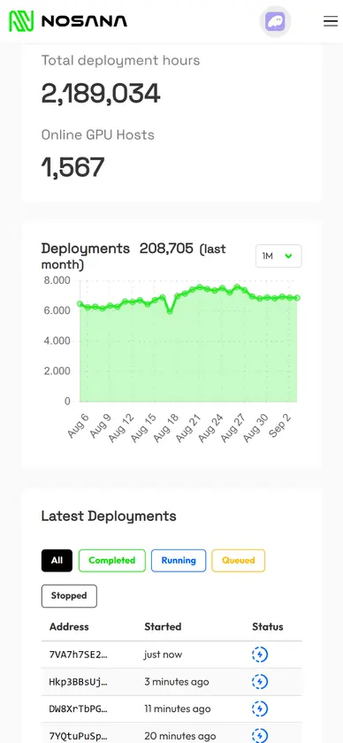Open deployment address Hkp3BBsUj…
343x743 pixels.
click(79, 682)
